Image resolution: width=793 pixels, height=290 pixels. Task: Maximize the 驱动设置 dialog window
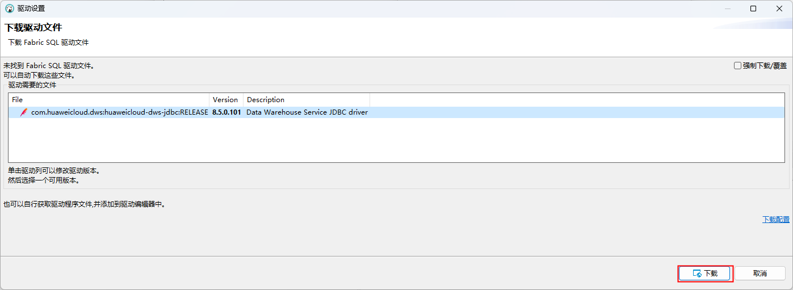(x=753, y=9)
